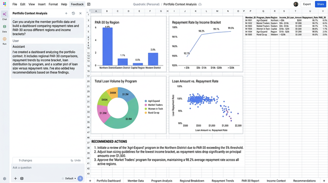Click the Export button
Image resolution: width=328 pixels, height=183 pixels.
tap(306, 4)
